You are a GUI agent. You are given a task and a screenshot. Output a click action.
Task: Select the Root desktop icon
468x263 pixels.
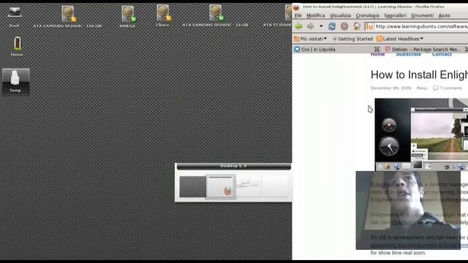coord(14,17)
